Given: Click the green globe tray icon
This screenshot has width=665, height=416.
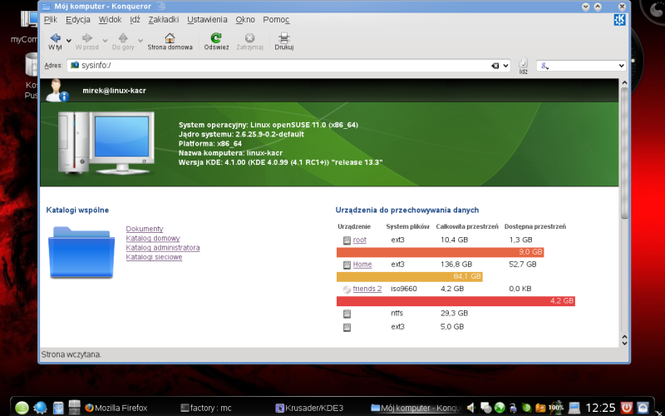Looking at the screenshot, I should (x=500, y=408).
